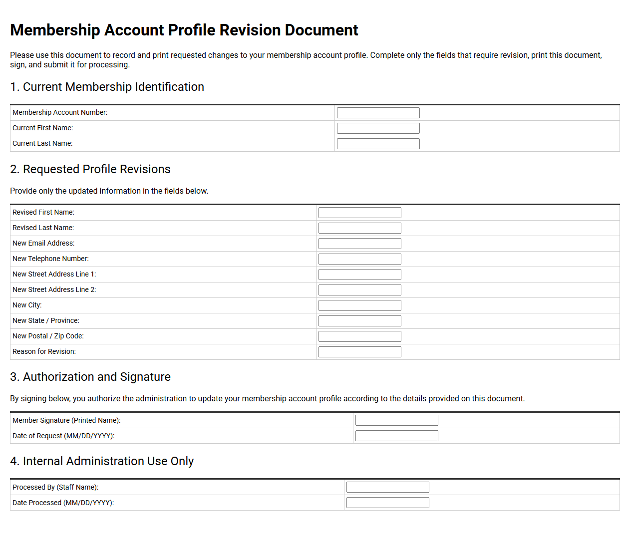Screen dimensions: 630x559
Task: Click the 'Please use this document to record' paragraph
Action: (x=306, y=60)
